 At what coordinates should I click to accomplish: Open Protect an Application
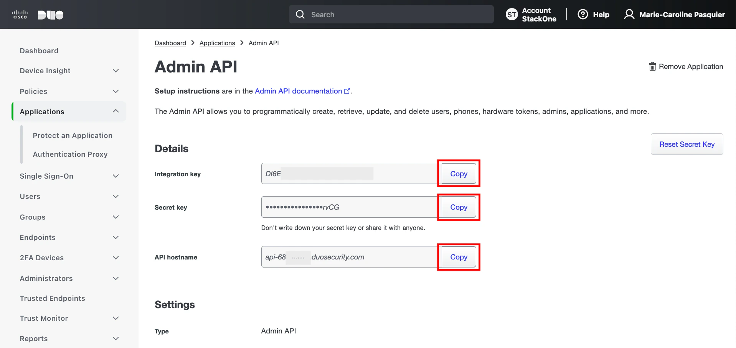[x=73, y=135]
